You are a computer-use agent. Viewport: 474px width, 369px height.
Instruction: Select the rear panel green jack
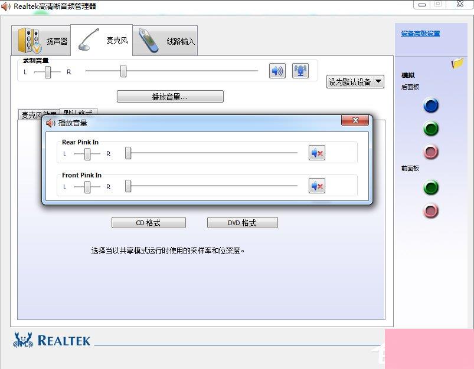click(x=431, y=129)
